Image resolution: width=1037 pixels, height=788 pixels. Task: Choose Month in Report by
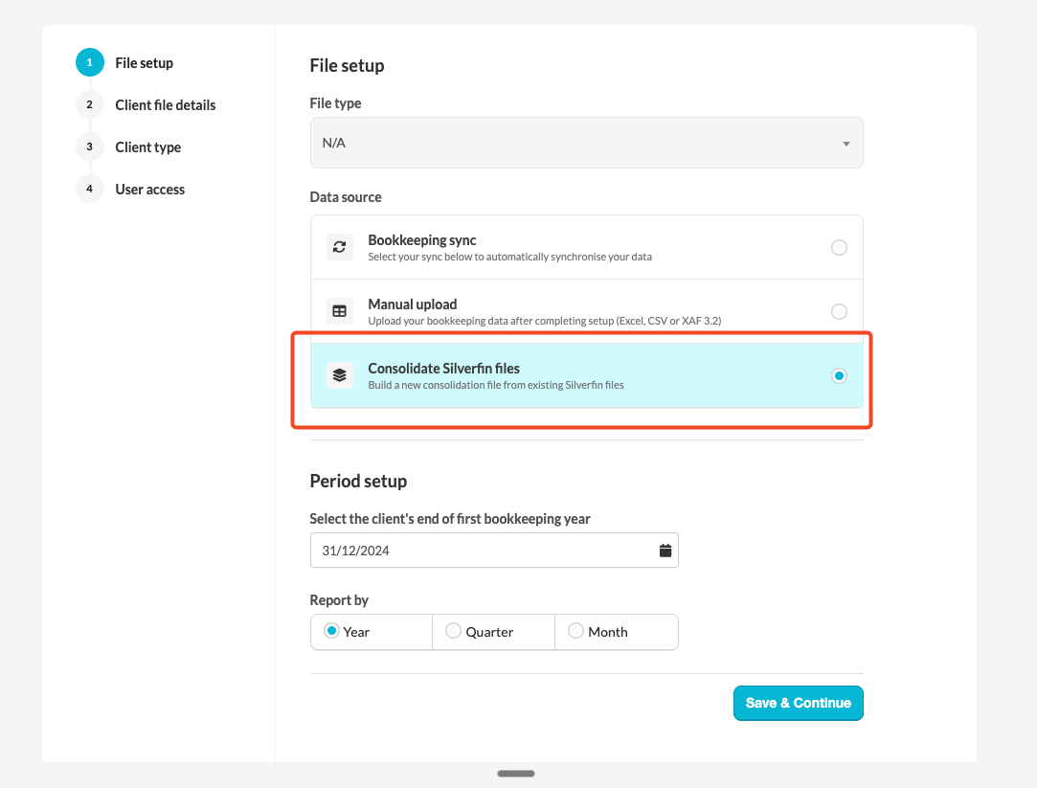[x=576, y=631]
